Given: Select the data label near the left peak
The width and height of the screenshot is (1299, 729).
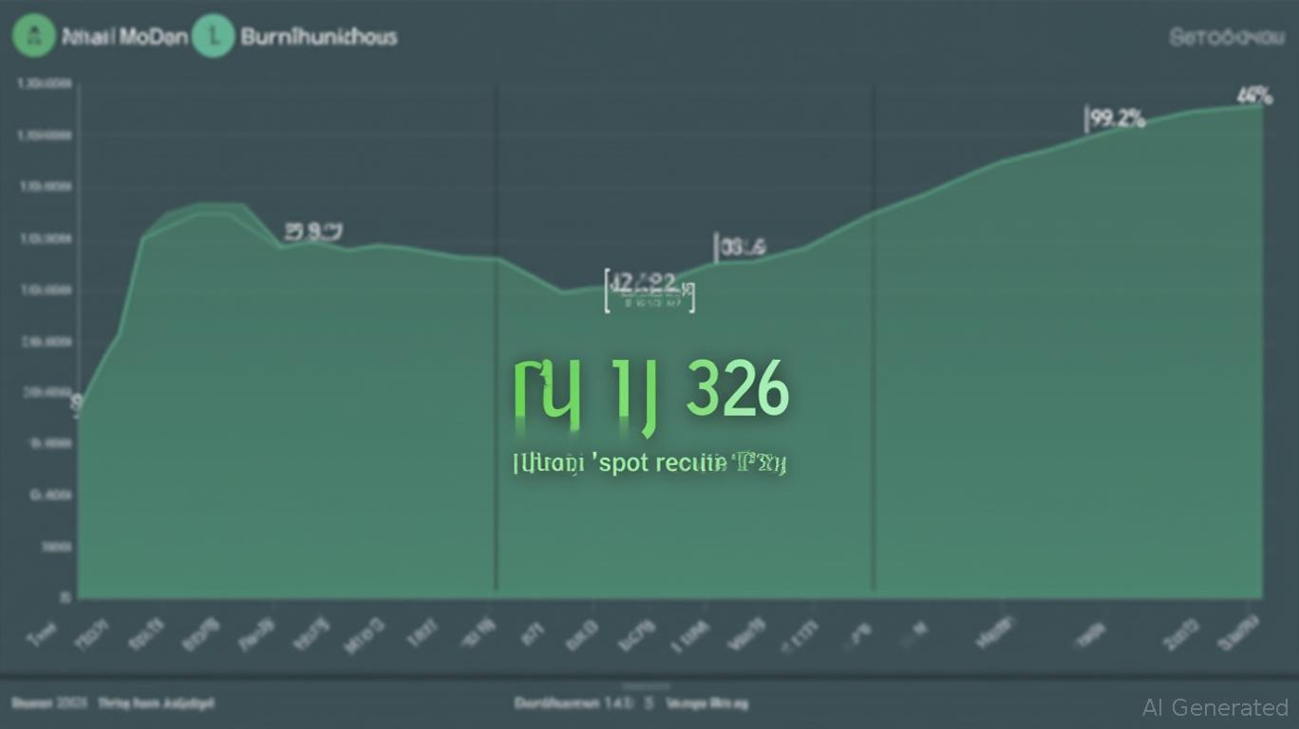Looking at the screenshot, I should (313, 231).
